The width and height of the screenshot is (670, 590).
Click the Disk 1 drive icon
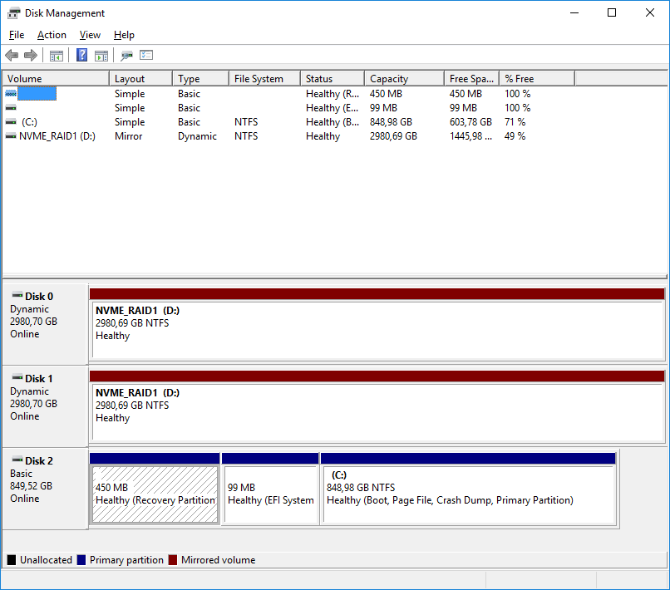17,377
